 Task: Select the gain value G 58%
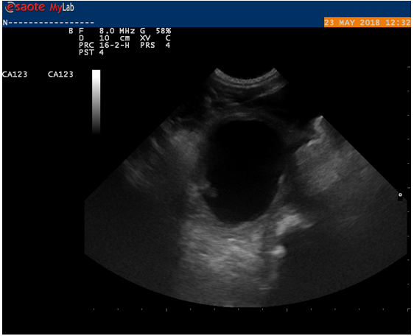pyautogui.click(x=155, y=31)
